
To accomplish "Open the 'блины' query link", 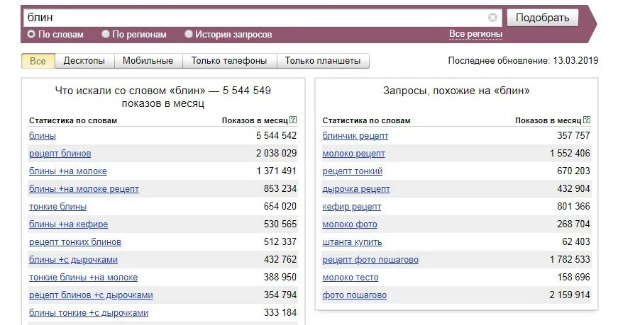I will pyautogui.click(x=43, y=136).
